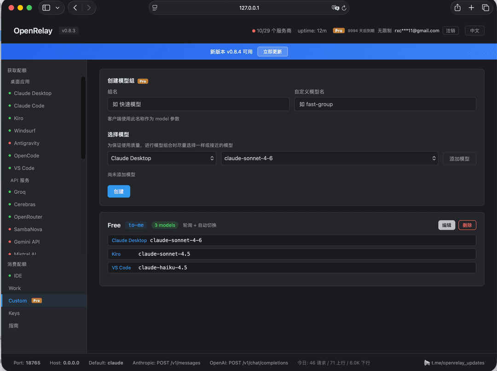The width and height of the screenshot is (497, 371).
Task: Click the Safari share icon
Action: coord(457,8)
